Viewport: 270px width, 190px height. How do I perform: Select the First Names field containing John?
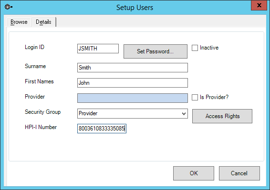pos(133,83)
